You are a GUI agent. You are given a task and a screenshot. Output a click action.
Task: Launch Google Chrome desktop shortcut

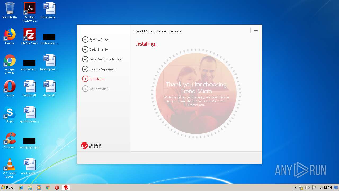pyautogui.click(x=10, y=64)
